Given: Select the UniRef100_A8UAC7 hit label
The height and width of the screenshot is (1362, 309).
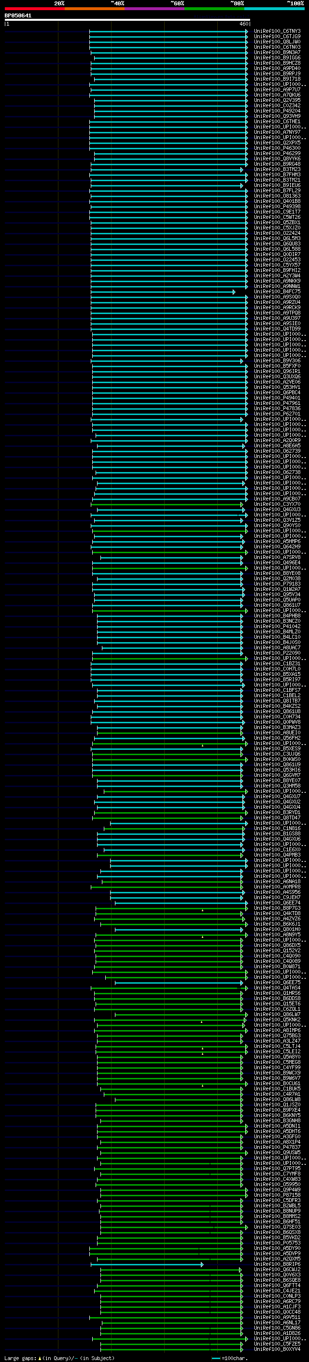Looking at the screenshot, I should (277, 648).
